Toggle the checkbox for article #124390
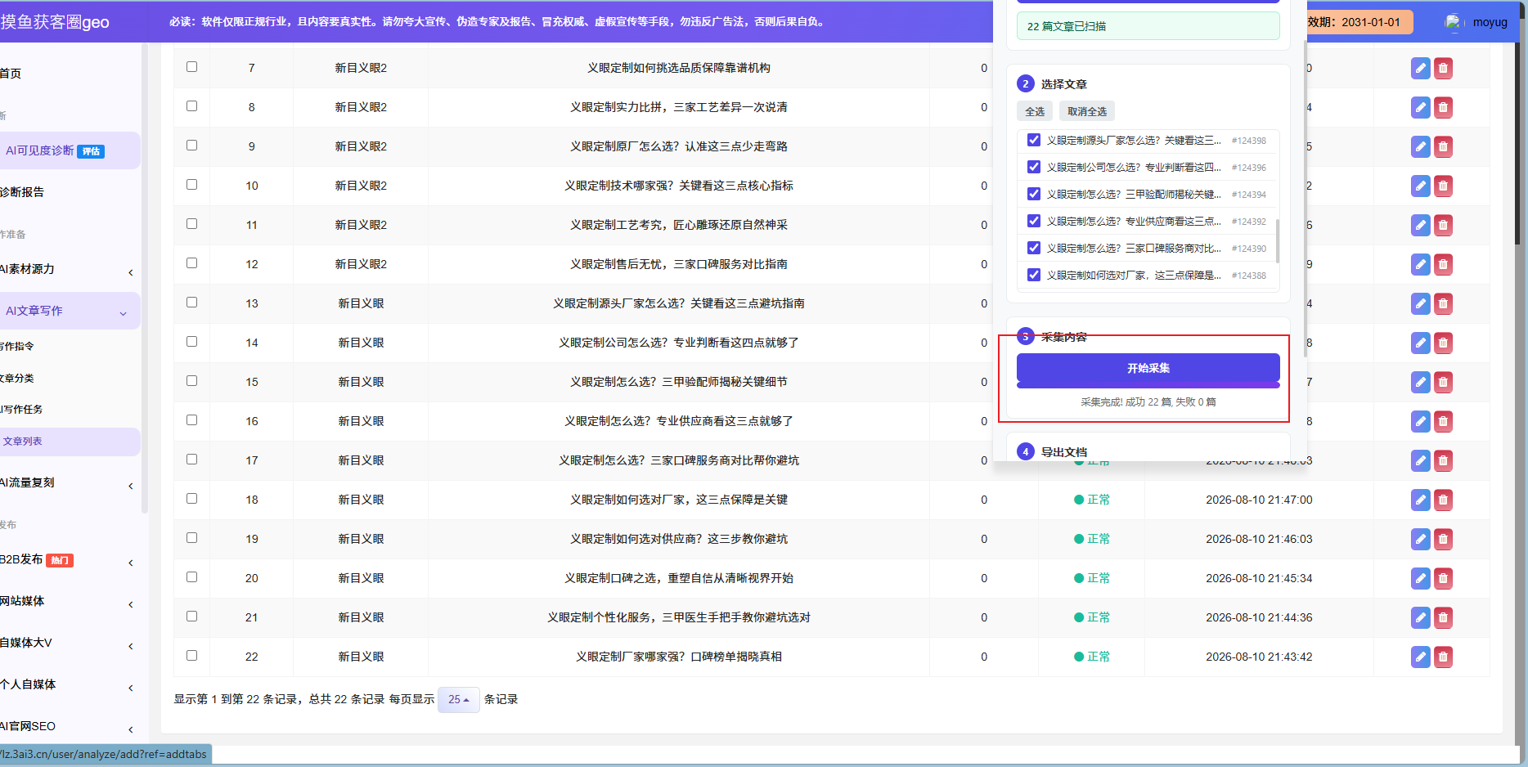The width and height of the screenshot is (1528, 767). (x=1034, y=248)
